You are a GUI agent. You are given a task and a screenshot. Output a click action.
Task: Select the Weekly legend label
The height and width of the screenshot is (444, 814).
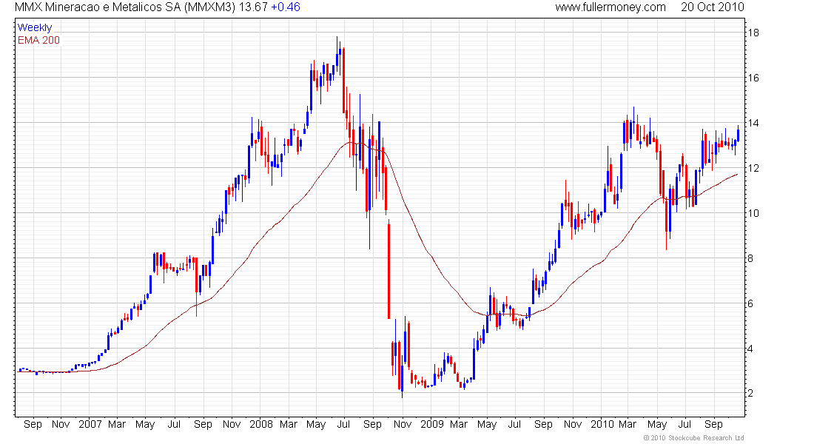tap(35, 27)
